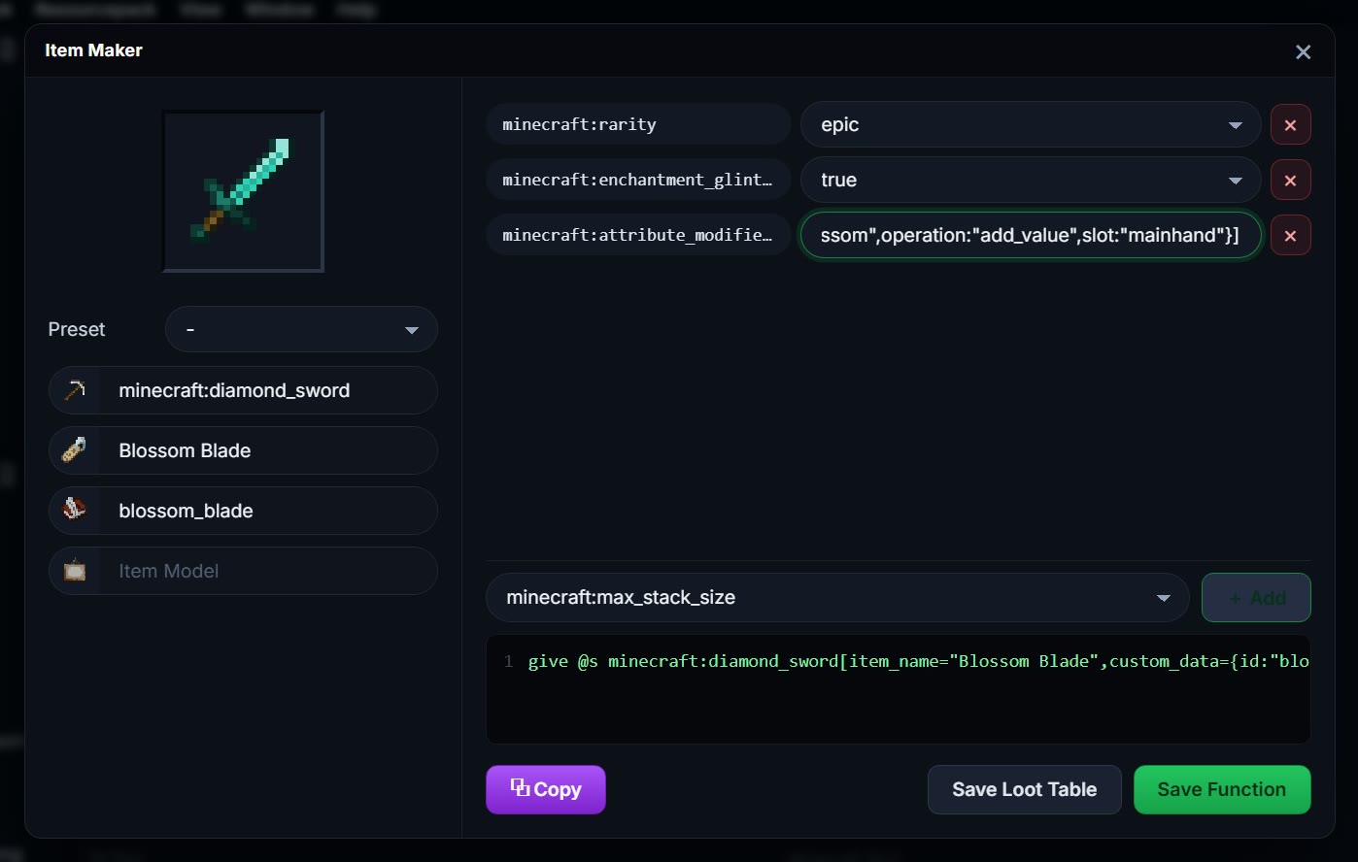This screenshot has height=862, width=1358.
Task: Click the Preset label text
Action: tap(77, 329)
